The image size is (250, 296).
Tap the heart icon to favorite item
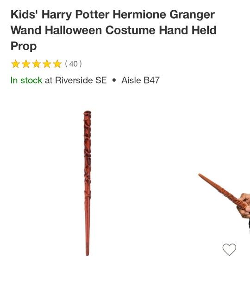pyautogui.click(x=229, y=250)
